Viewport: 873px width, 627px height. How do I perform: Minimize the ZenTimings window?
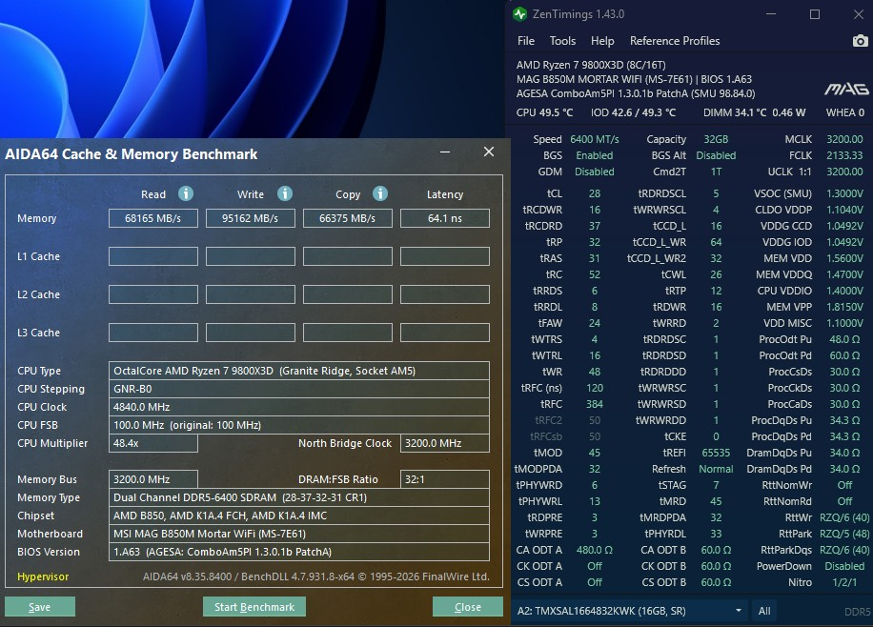(x=771, y=14)
